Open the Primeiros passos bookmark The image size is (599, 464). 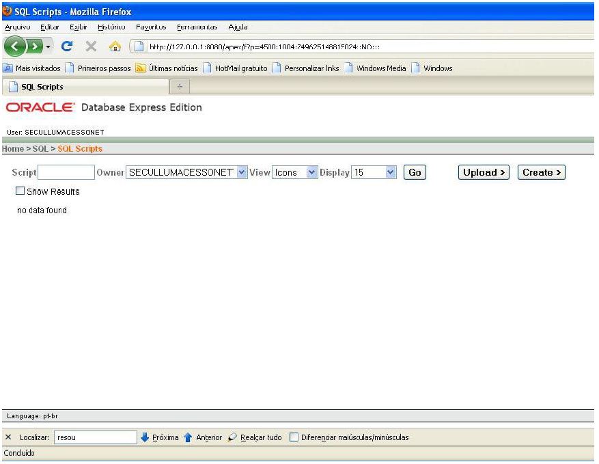click(x=98, y=68)
